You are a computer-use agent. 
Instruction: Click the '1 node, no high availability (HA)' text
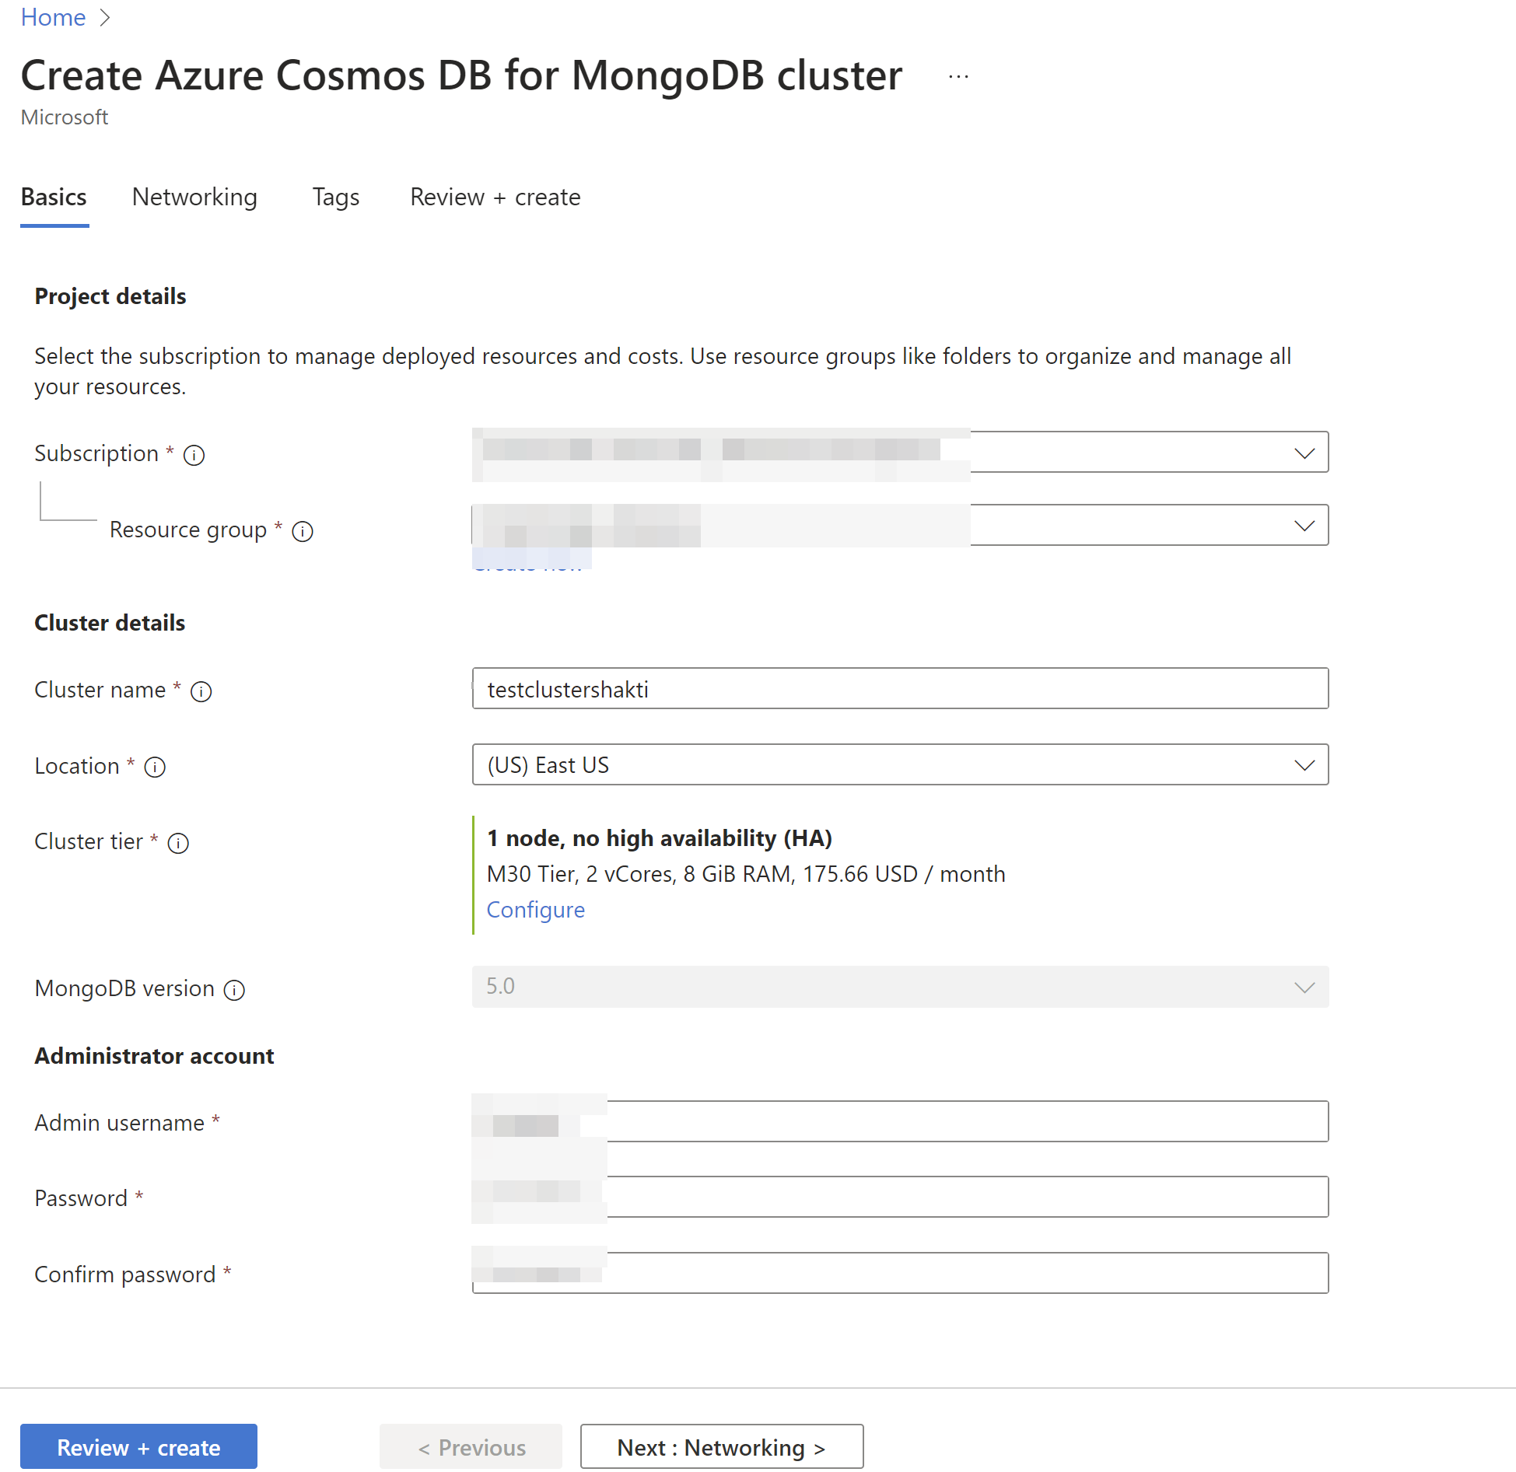(x=660, y=838)
